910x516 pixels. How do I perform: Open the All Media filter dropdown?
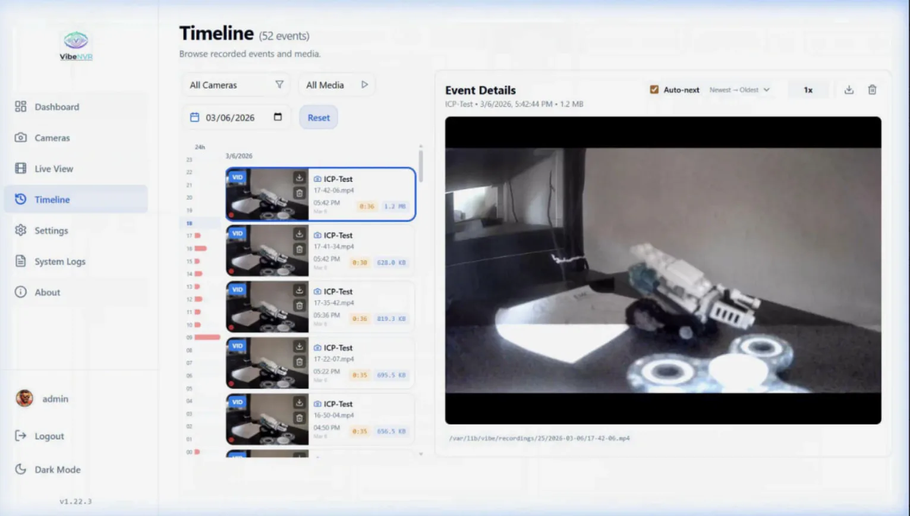click(x=337, y=85)
